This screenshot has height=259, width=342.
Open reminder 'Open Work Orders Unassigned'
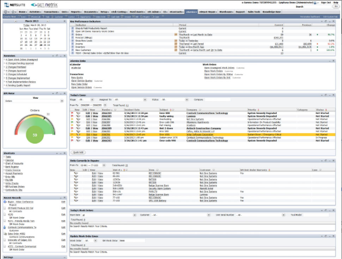click(22, 60)
